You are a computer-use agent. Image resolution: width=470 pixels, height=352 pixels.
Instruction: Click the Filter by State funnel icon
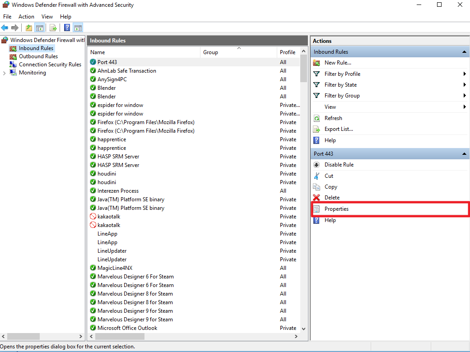316,85
